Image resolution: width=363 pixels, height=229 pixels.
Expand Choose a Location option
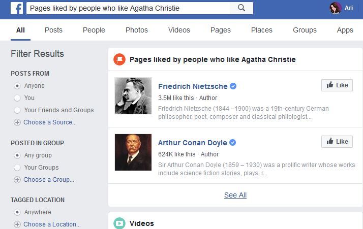pos(52,224)
